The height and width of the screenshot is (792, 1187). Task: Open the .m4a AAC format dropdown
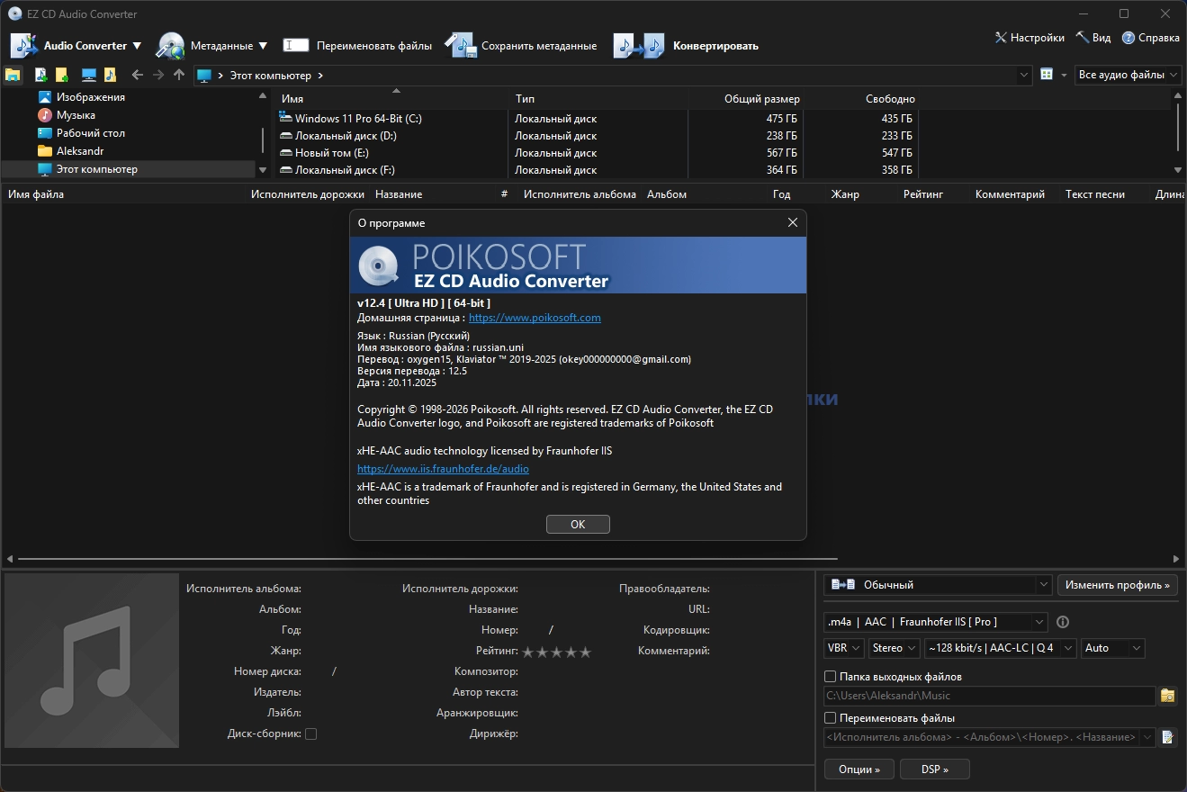click(x=936, y=622)
